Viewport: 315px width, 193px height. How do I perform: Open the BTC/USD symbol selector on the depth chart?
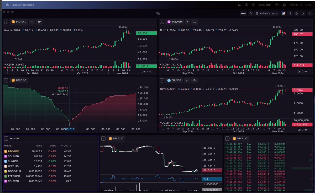(19, 80)
